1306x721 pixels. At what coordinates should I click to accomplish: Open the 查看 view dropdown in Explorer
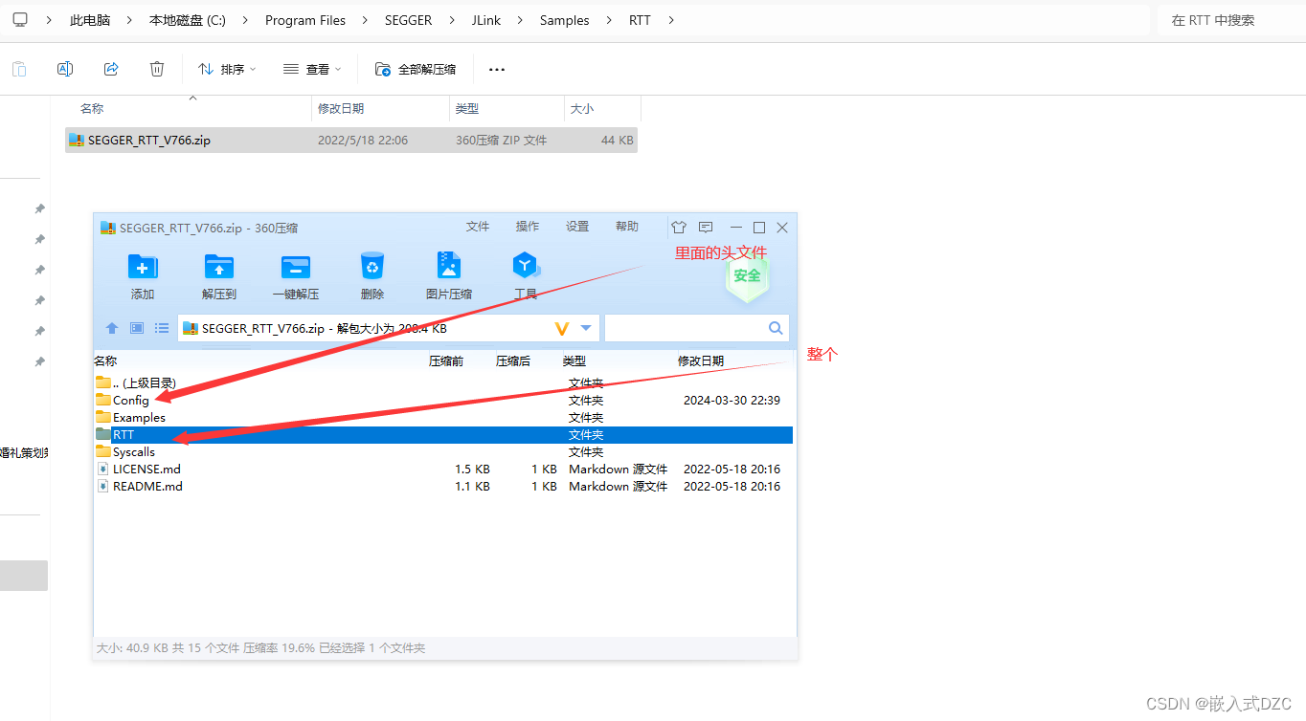pyautogui.click(x=312, y=69)
